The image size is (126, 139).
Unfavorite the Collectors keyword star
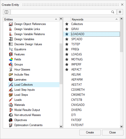click(x=67, y=24)
